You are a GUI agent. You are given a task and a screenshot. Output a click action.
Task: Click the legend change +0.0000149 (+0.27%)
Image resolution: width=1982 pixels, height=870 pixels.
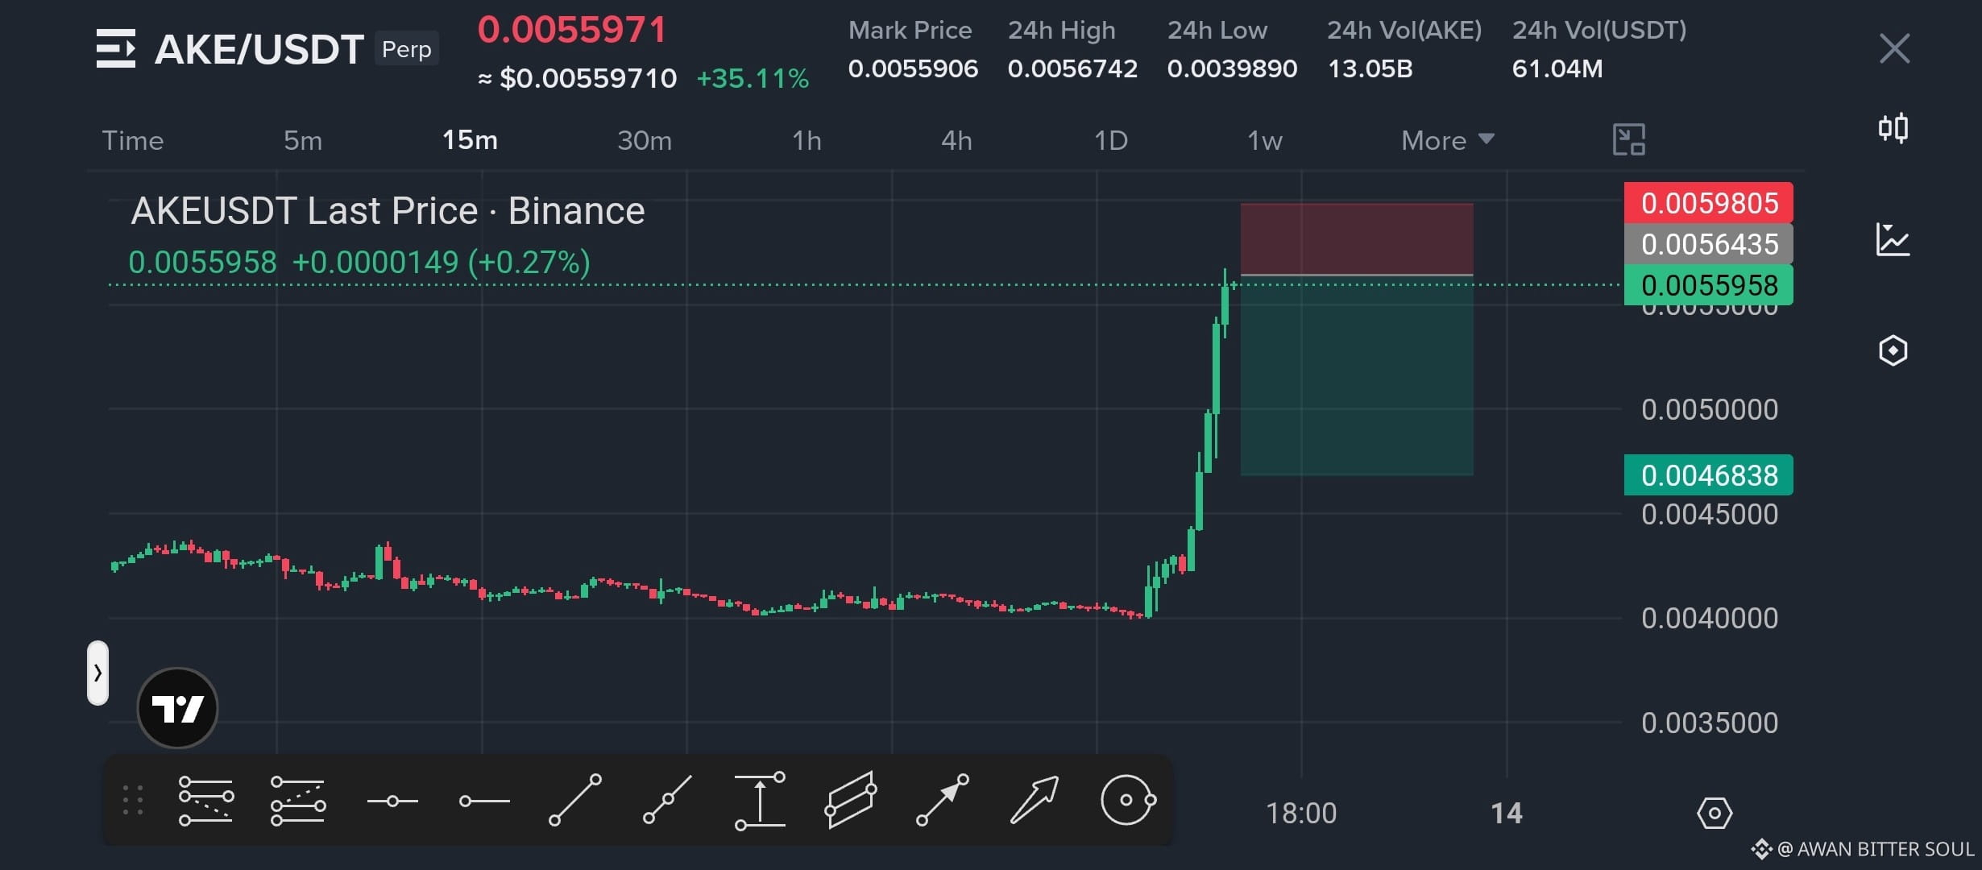pyautogui.click(x=441, y=263)
